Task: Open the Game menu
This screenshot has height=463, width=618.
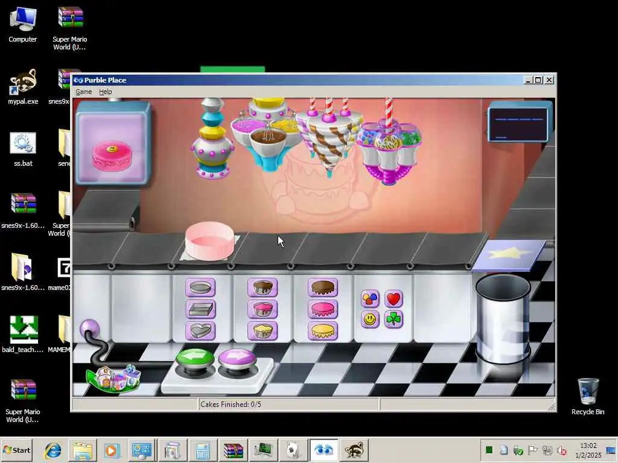Action: coord(83,92)
